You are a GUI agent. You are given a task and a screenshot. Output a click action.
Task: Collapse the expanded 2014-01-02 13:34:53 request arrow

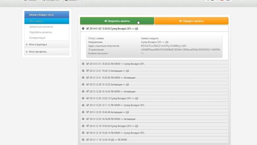[x=83, y=29]
